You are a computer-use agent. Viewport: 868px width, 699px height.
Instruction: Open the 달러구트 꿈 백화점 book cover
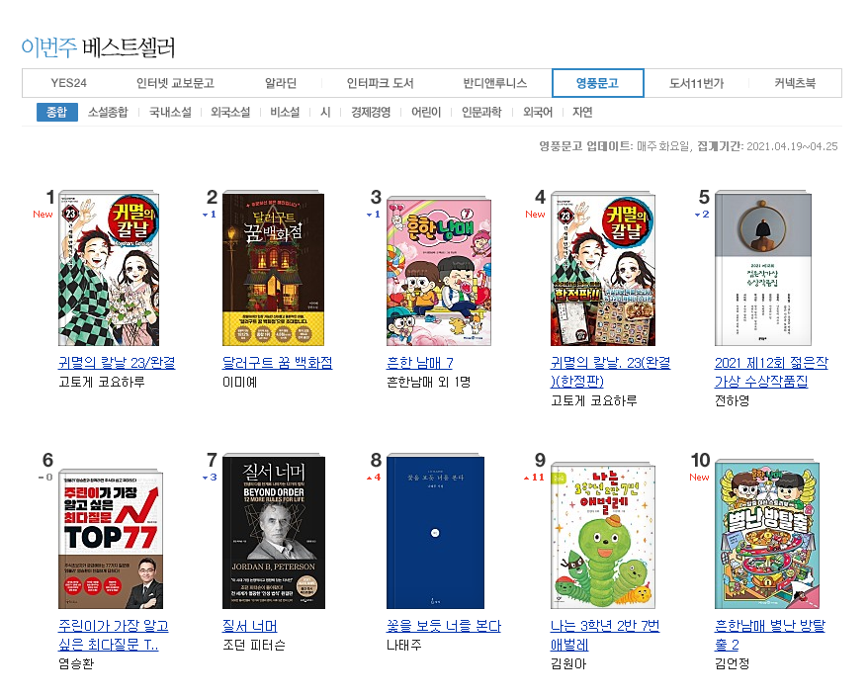pyautogui.click(x=274, y=269)
